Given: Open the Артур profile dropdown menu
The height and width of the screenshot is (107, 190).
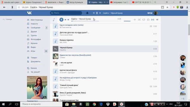Looking at the screenshot, I should pos(153,13).
